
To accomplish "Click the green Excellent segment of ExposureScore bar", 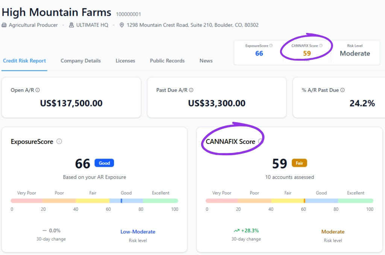I will [161, 201].
